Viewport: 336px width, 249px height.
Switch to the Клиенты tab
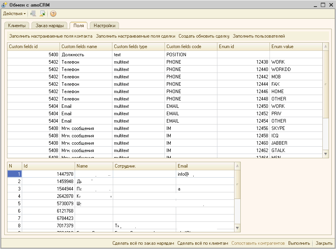[x=17, y=26]
